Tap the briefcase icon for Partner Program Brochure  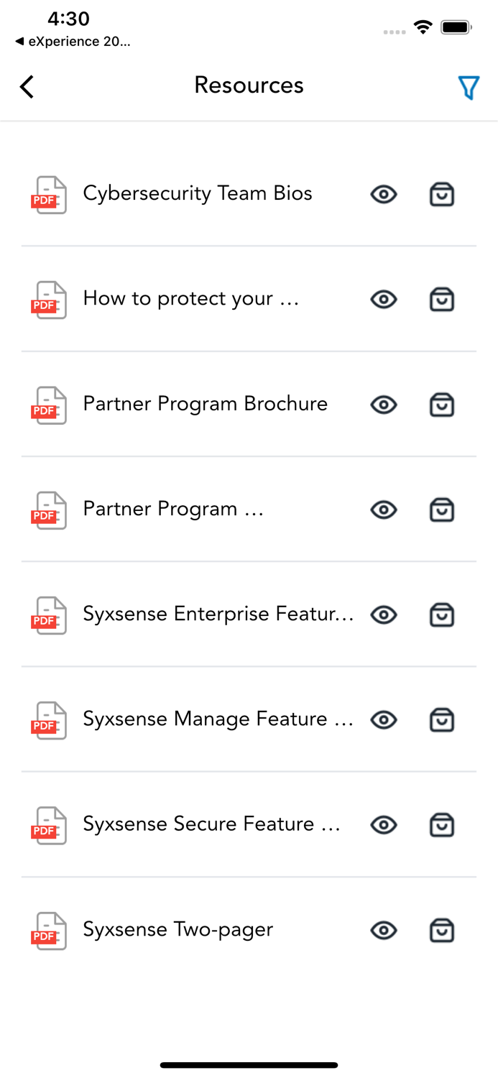pyautogui.click(x=442, y=405)
